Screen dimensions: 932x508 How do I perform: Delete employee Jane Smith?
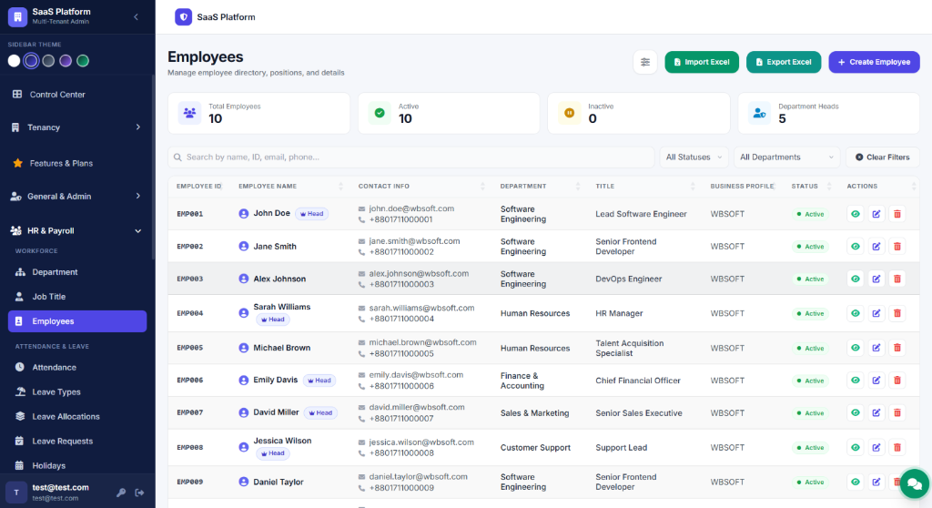point(897,247)
